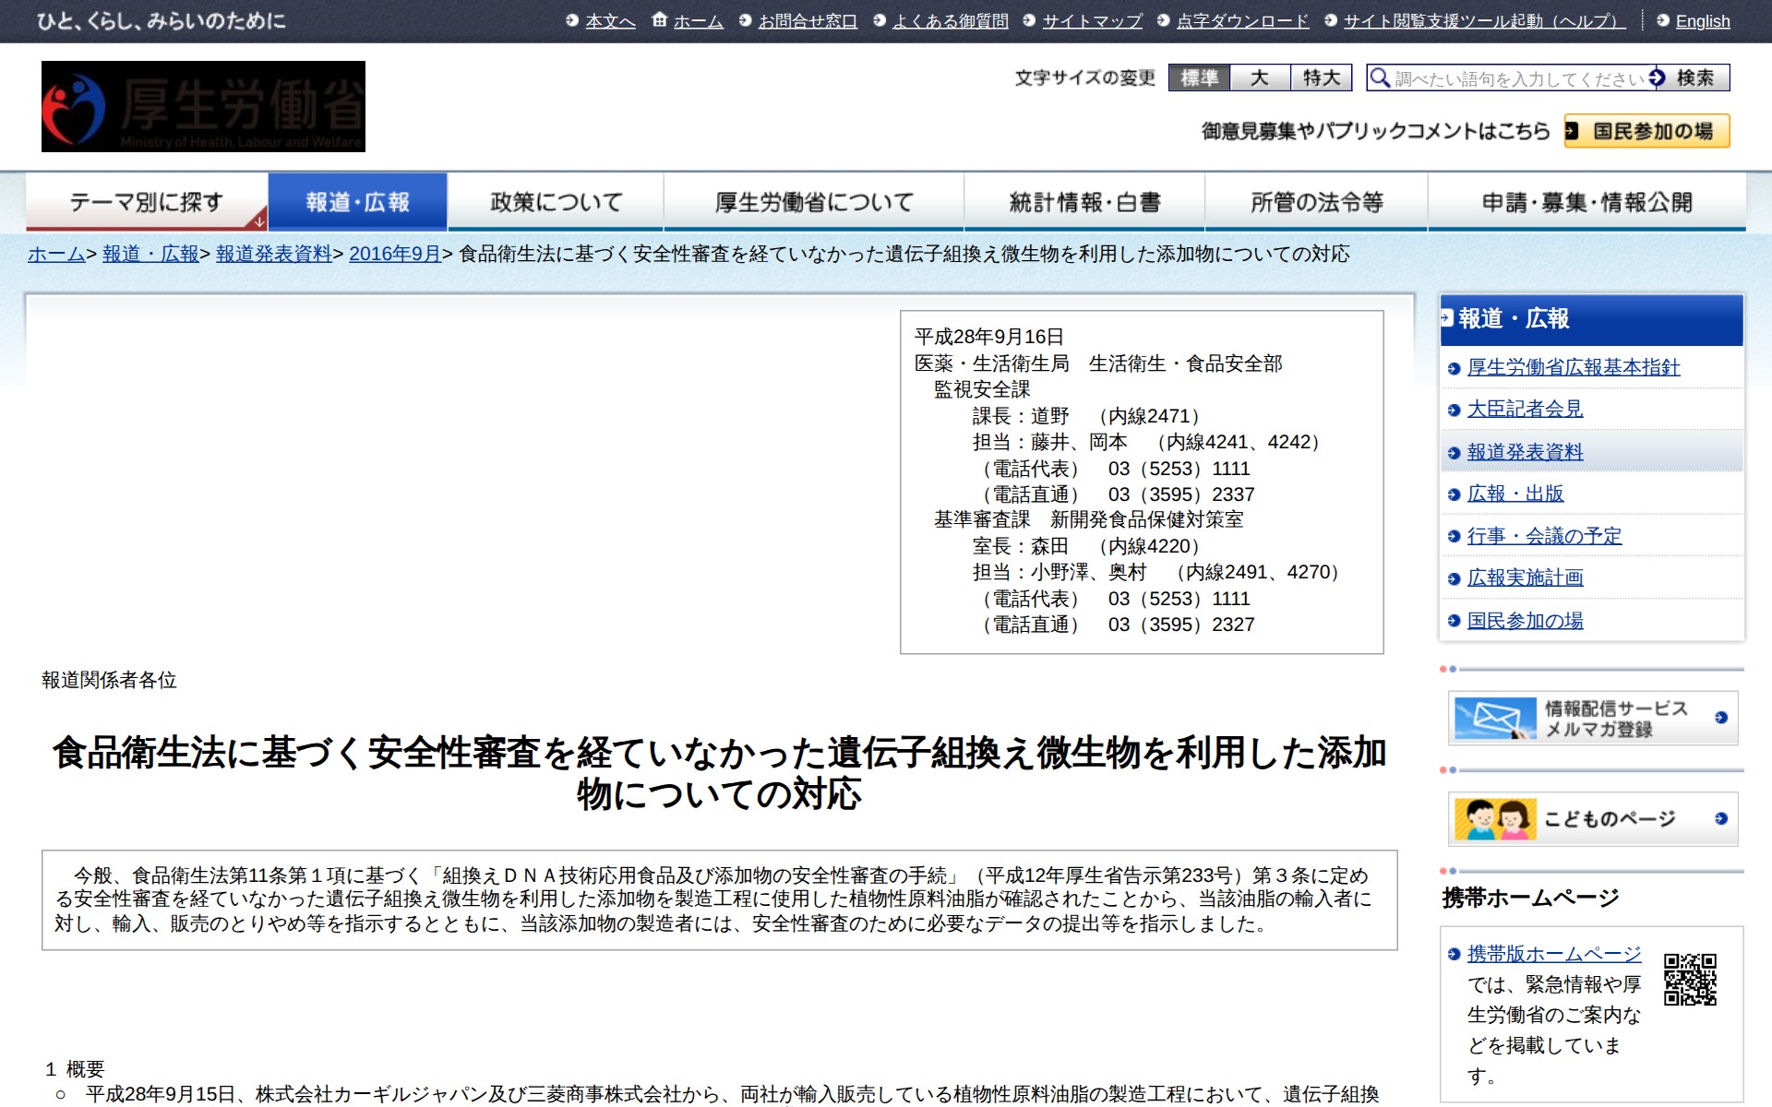Open the こどものページ kids banner

coord(1592,818)
